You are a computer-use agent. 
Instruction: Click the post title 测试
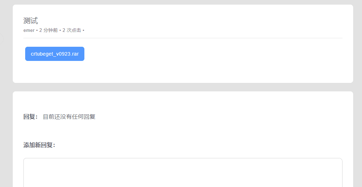click(30, 21)
